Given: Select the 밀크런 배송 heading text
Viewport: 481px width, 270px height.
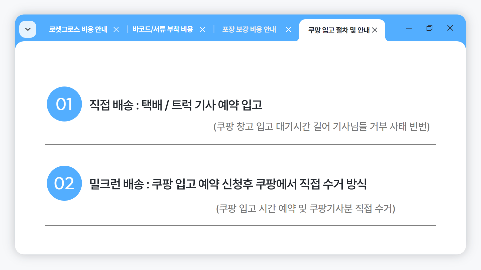Looking at the screenshot, I should 228,184.
